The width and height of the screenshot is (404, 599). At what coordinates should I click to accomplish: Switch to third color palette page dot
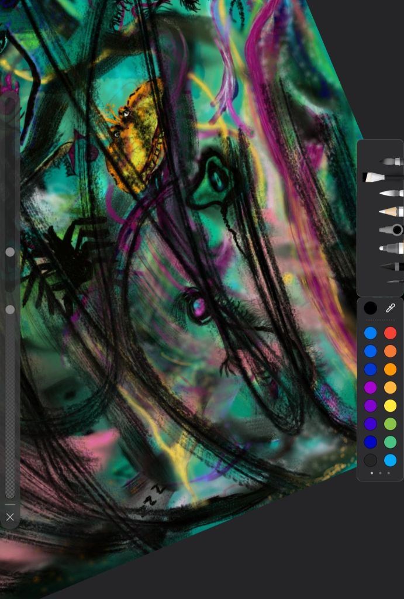(388, 473)
